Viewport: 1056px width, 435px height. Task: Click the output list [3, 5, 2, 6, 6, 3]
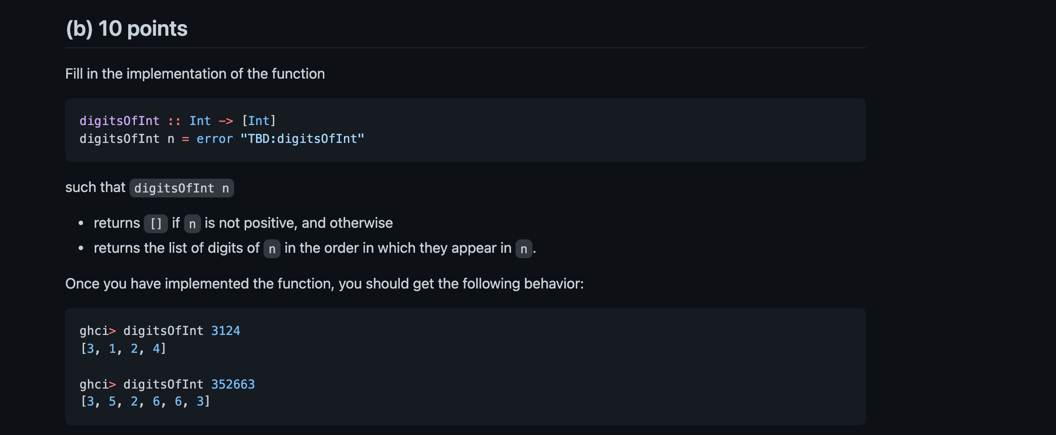[x=145, y=402]
